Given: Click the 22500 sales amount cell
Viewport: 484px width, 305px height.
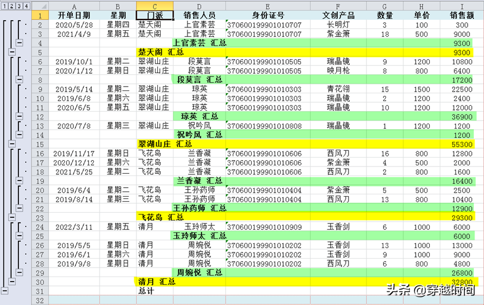Looking at the screenshot, I should point(462,89).
